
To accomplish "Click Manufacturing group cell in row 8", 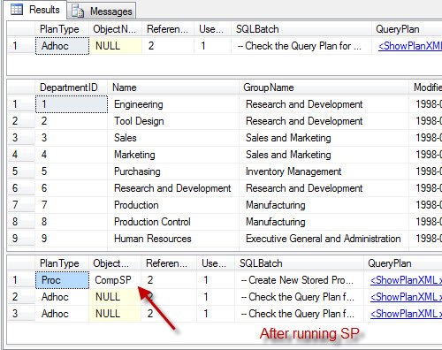I will click(324, 222).
